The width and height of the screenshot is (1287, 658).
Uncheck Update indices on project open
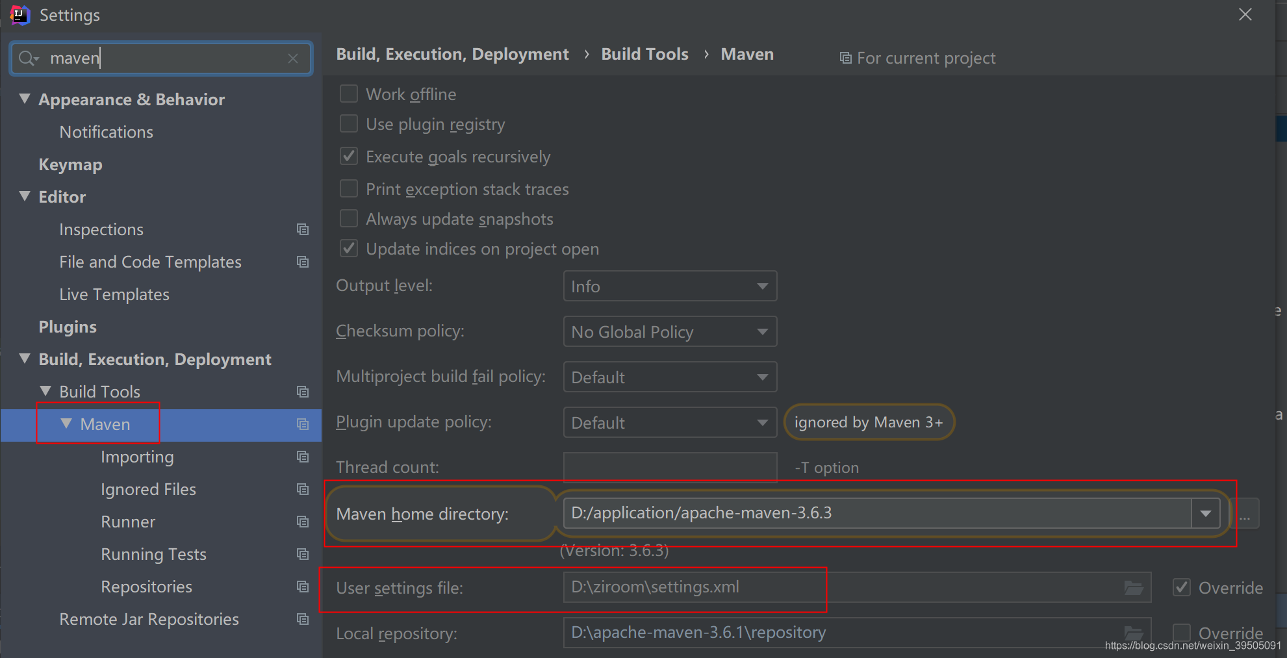pos(349,249)
